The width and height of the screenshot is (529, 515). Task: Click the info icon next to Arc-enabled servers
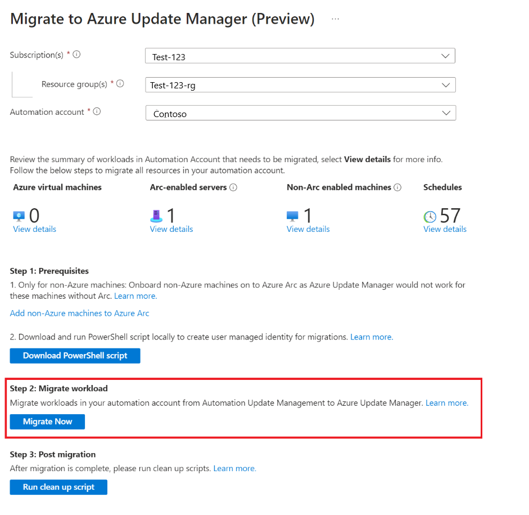[x=233, y=187]
